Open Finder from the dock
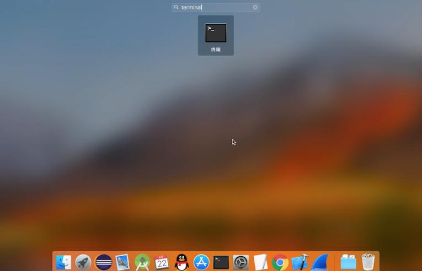This screenshot has width=422, height=271. [63, 262]
